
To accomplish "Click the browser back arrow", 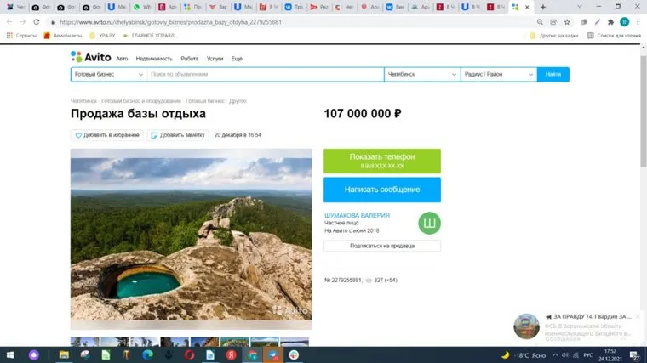I will click(9, 21).
